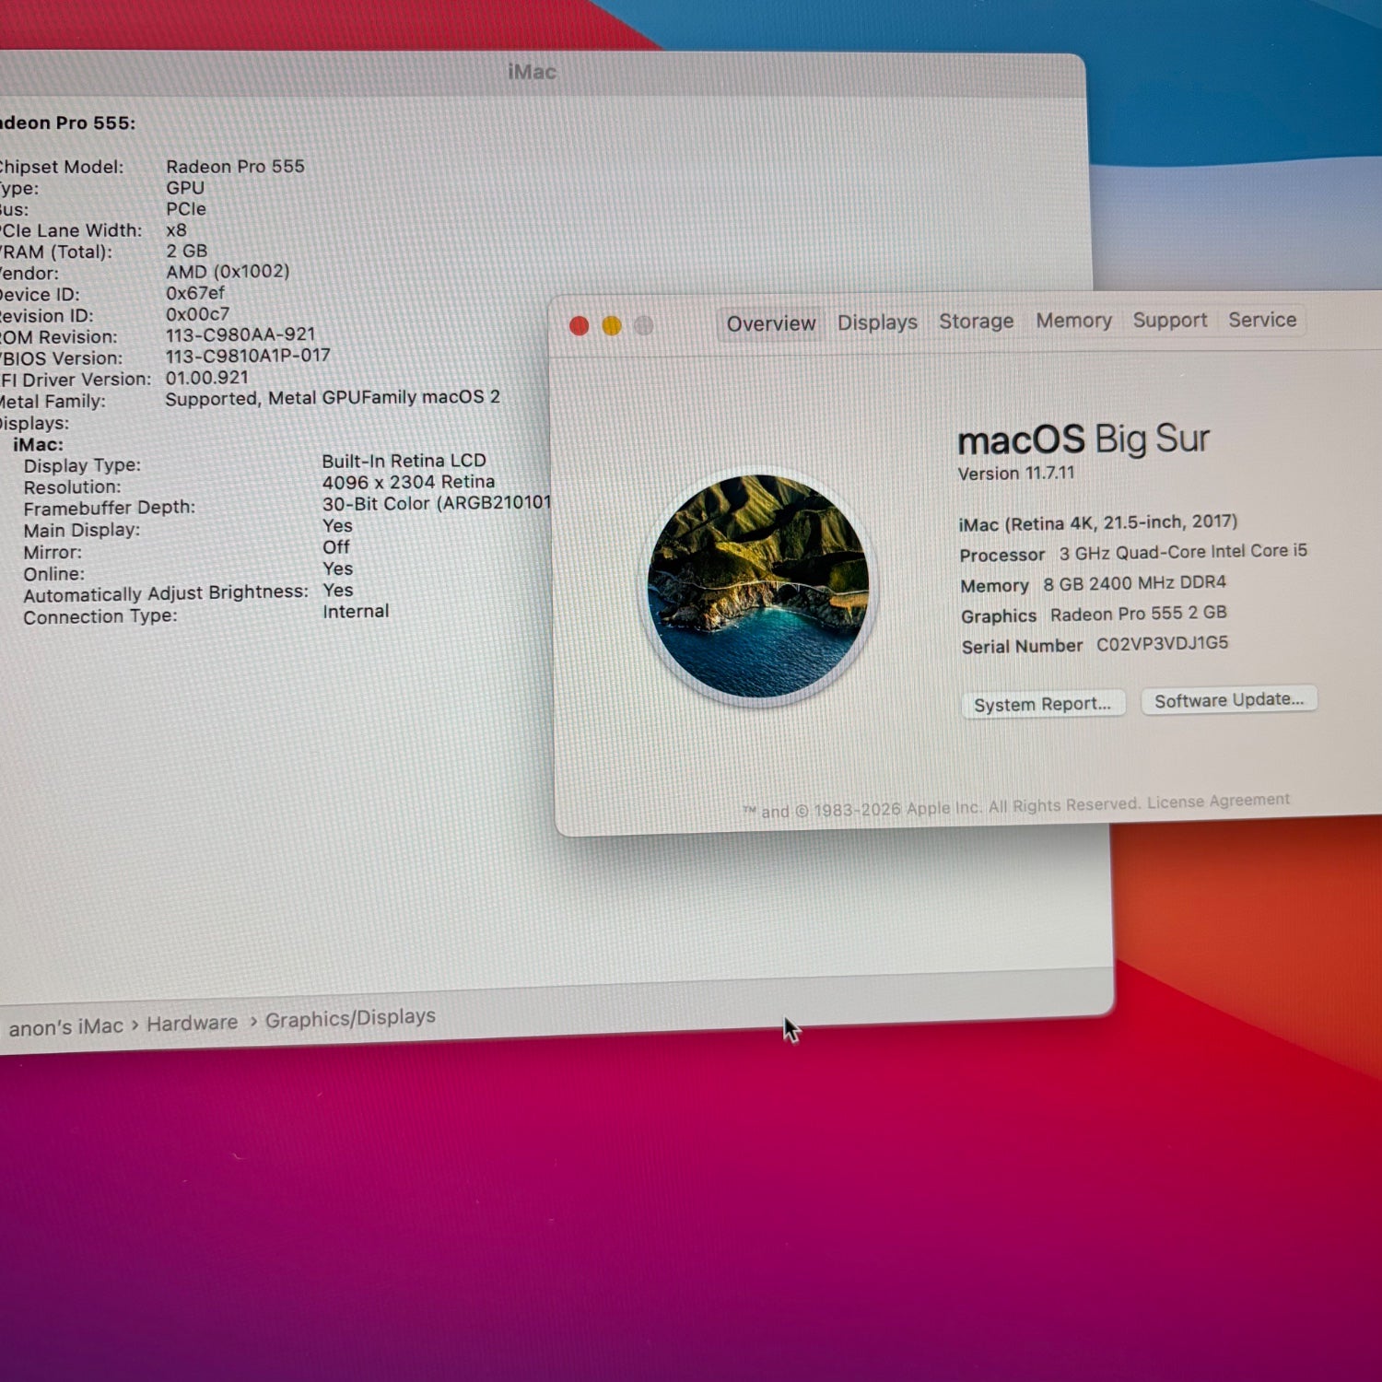The height and width of the screenshot is (1382, 1382).
Task: Close About This Mac with red button
Action: tap(580, 326)
